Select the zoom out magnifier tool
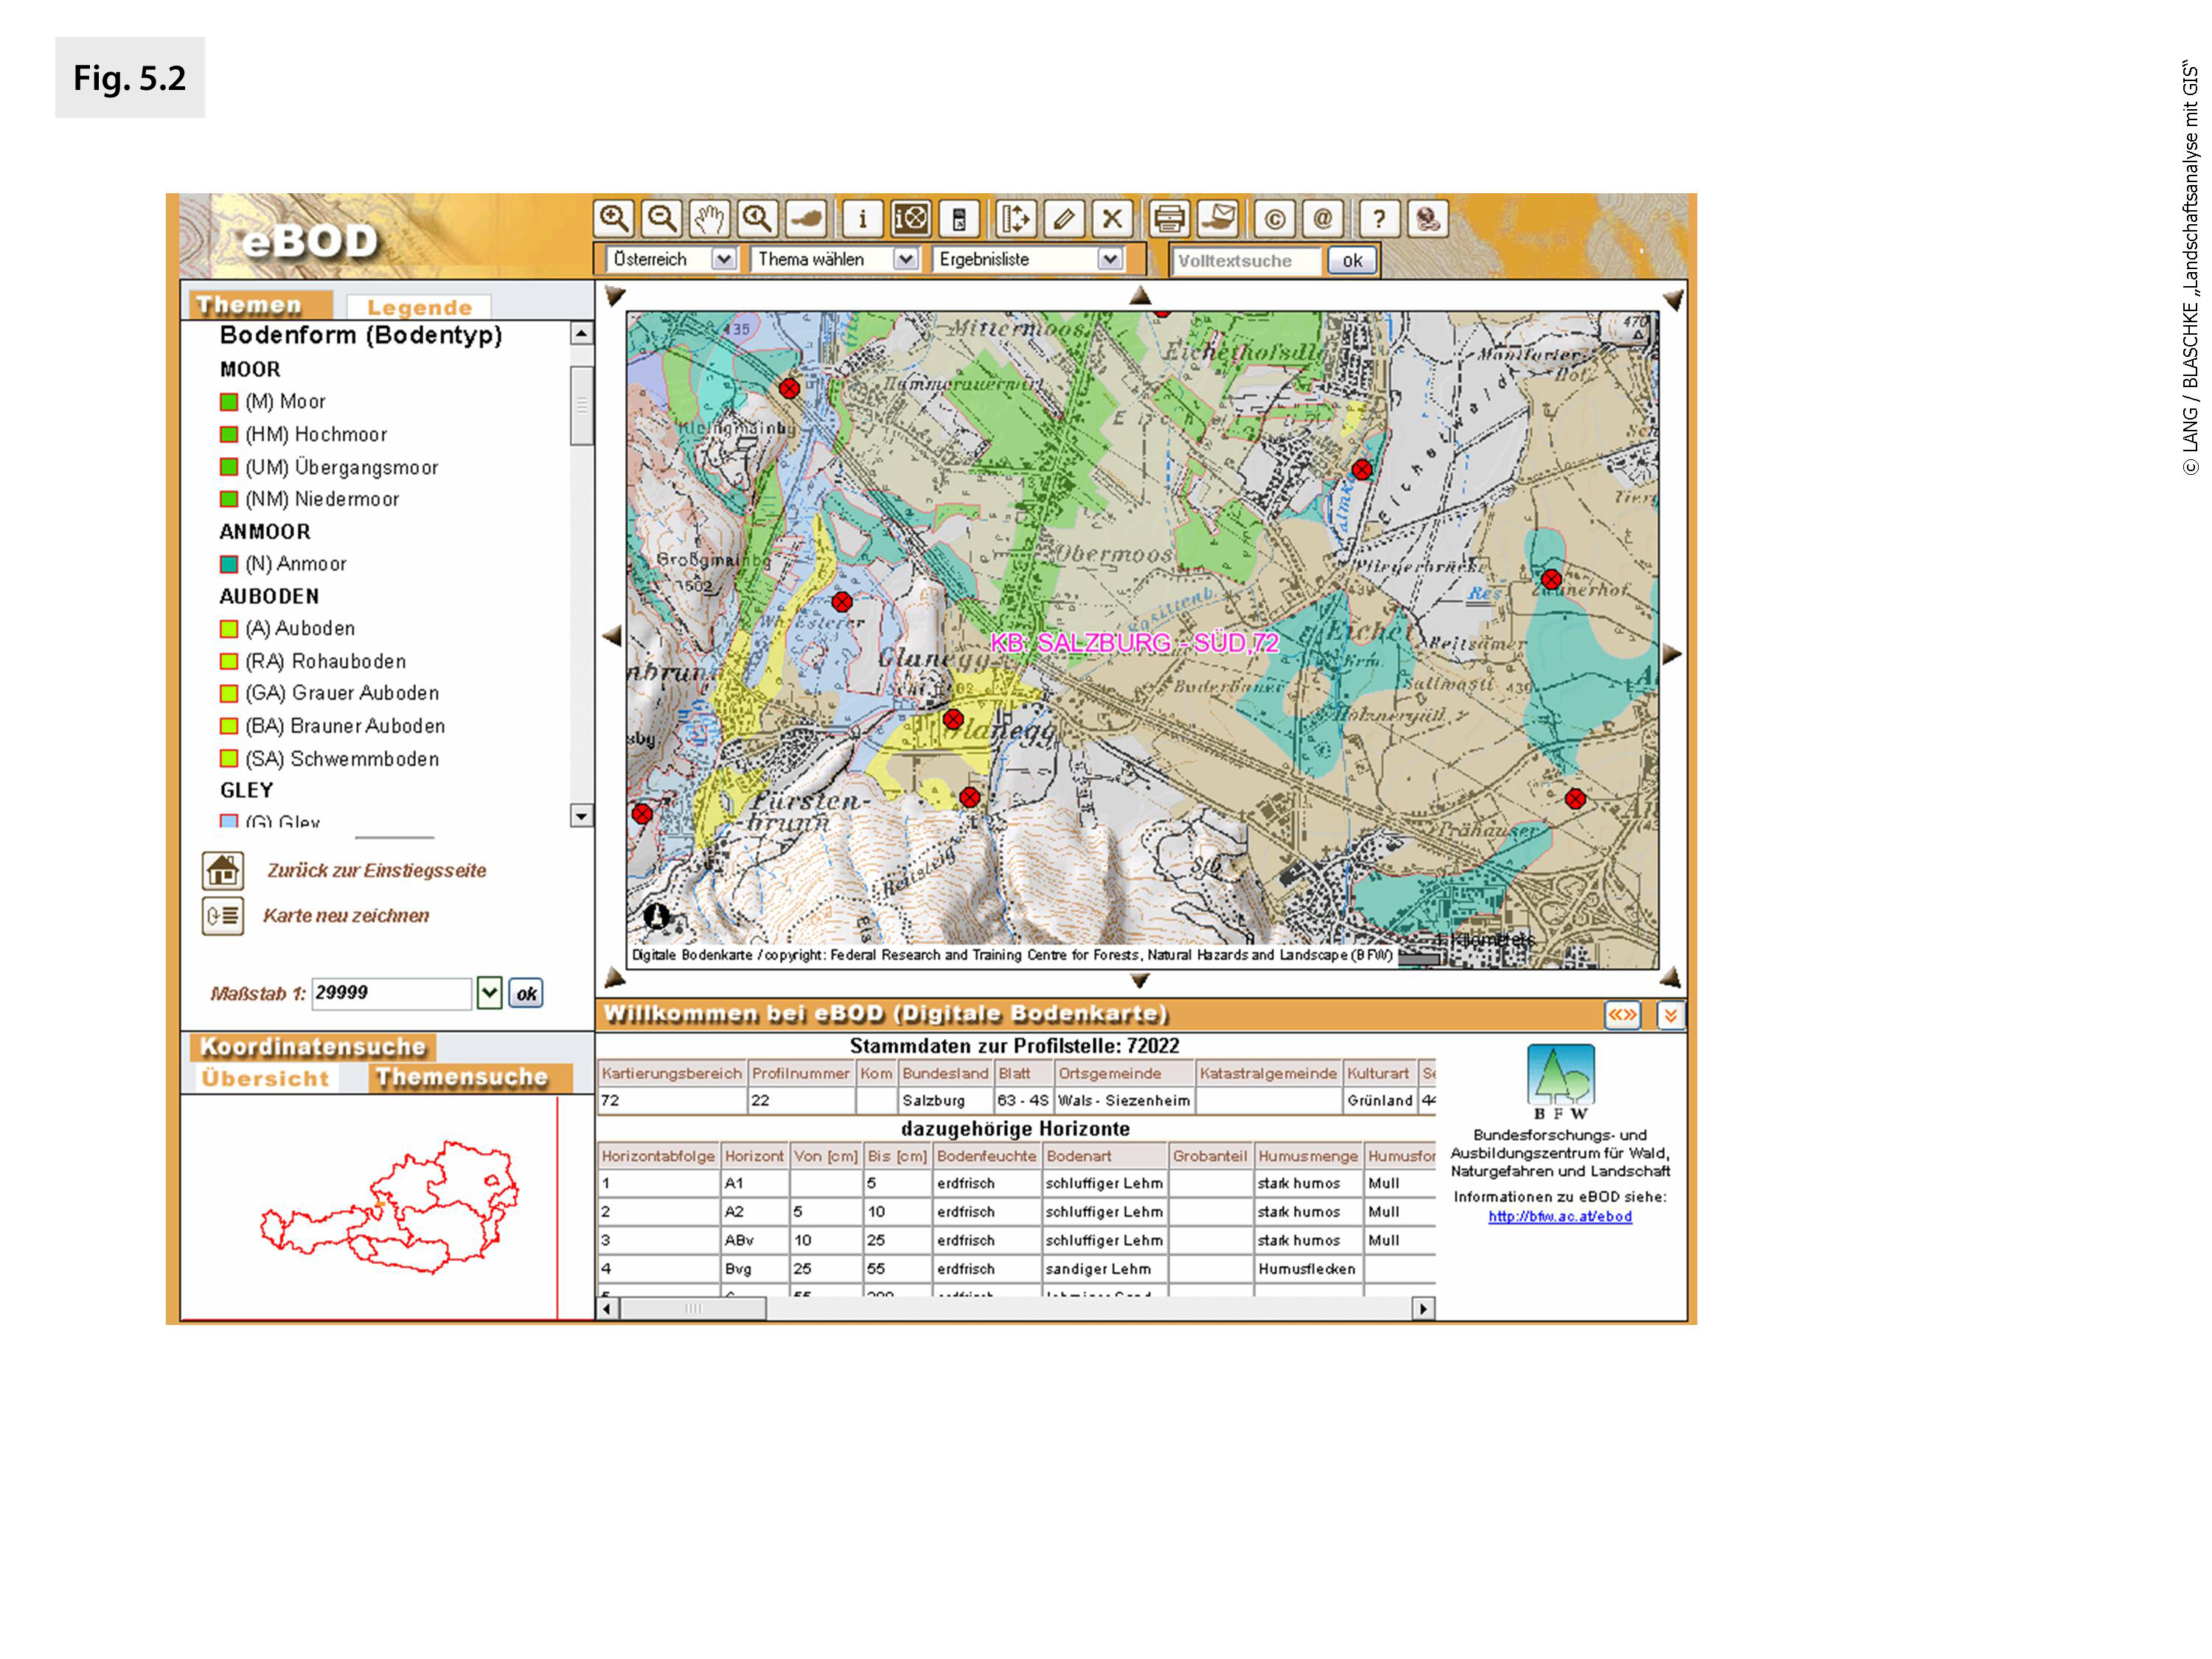This screenshot has width=2212, height=1659. click(x=662, y=218)
